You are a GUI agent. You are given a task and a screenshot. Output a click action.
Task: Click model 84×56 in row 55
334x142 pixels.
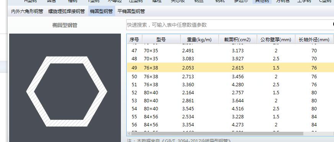pos(151,116)
